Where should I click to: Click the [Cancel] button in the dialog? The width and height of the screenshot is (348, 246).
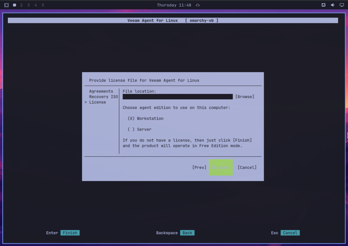(x=247, y=167)
